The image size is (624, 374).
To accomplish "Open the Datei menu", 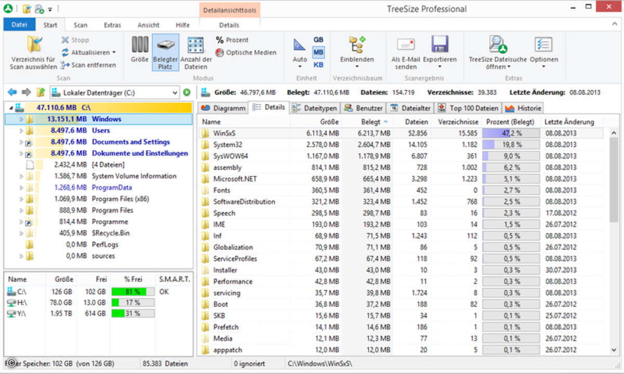I will 19,24.
